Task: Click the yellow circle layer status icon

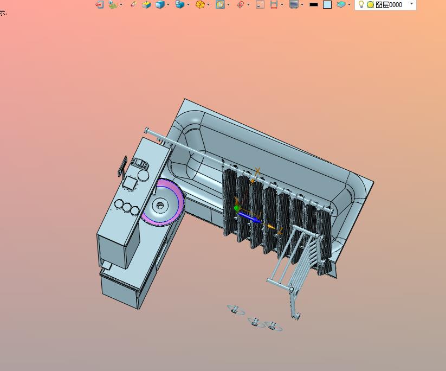Action: click(370, 4)
